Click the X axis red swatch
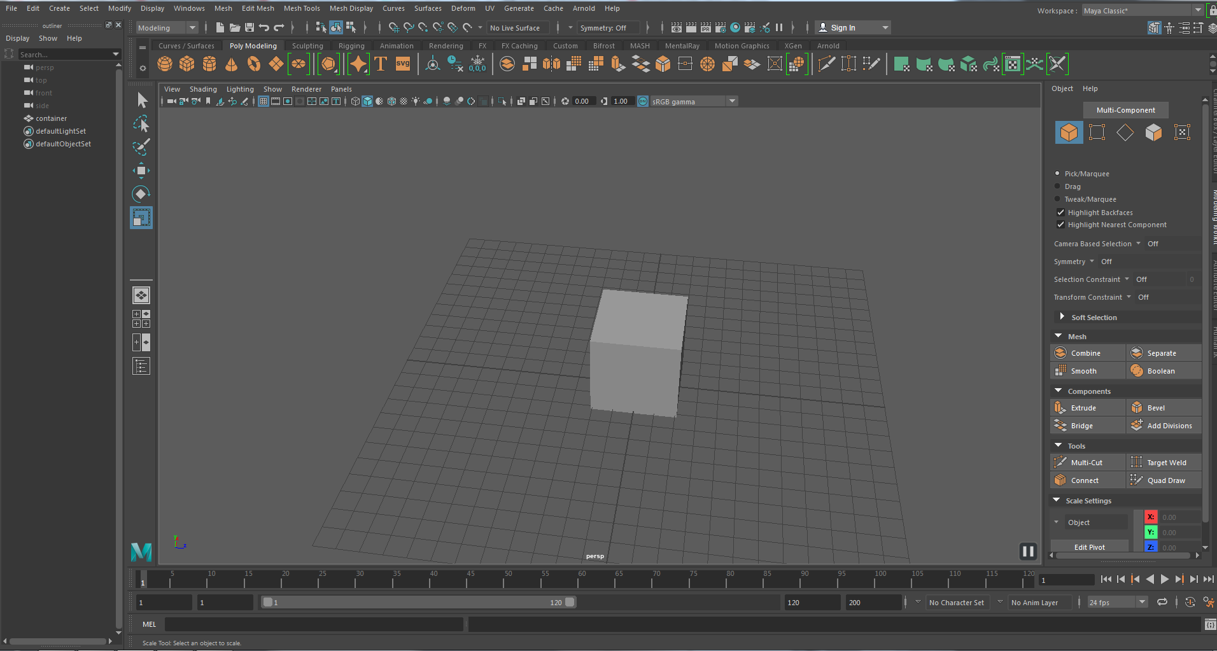The width and height of the screenshot is (1217, 651). [x=1151, y=517]
